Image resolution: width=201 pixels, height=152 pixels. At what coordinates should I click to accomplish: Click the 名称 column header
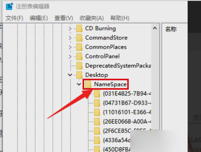click(171, 29)
